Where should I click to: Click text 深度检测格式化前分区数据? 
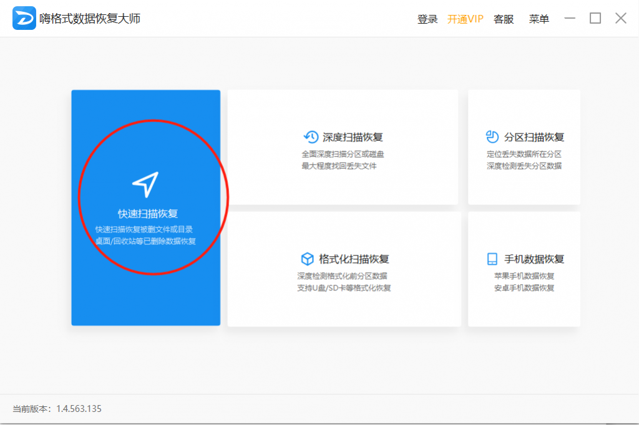pyautogui.click(x=342, y=275)
